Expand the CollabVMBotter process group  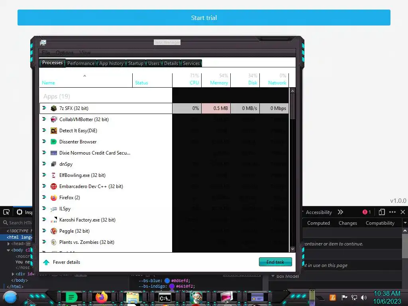click(44, 119)
